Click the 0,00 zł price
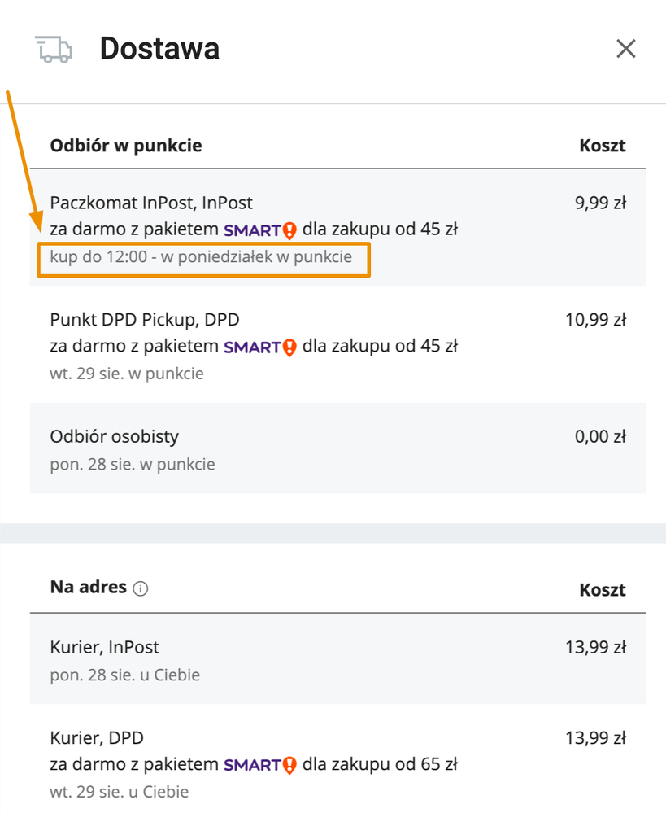Image resolution: width=666 pixels, height=813 pixels. click(x=600, y=436)
